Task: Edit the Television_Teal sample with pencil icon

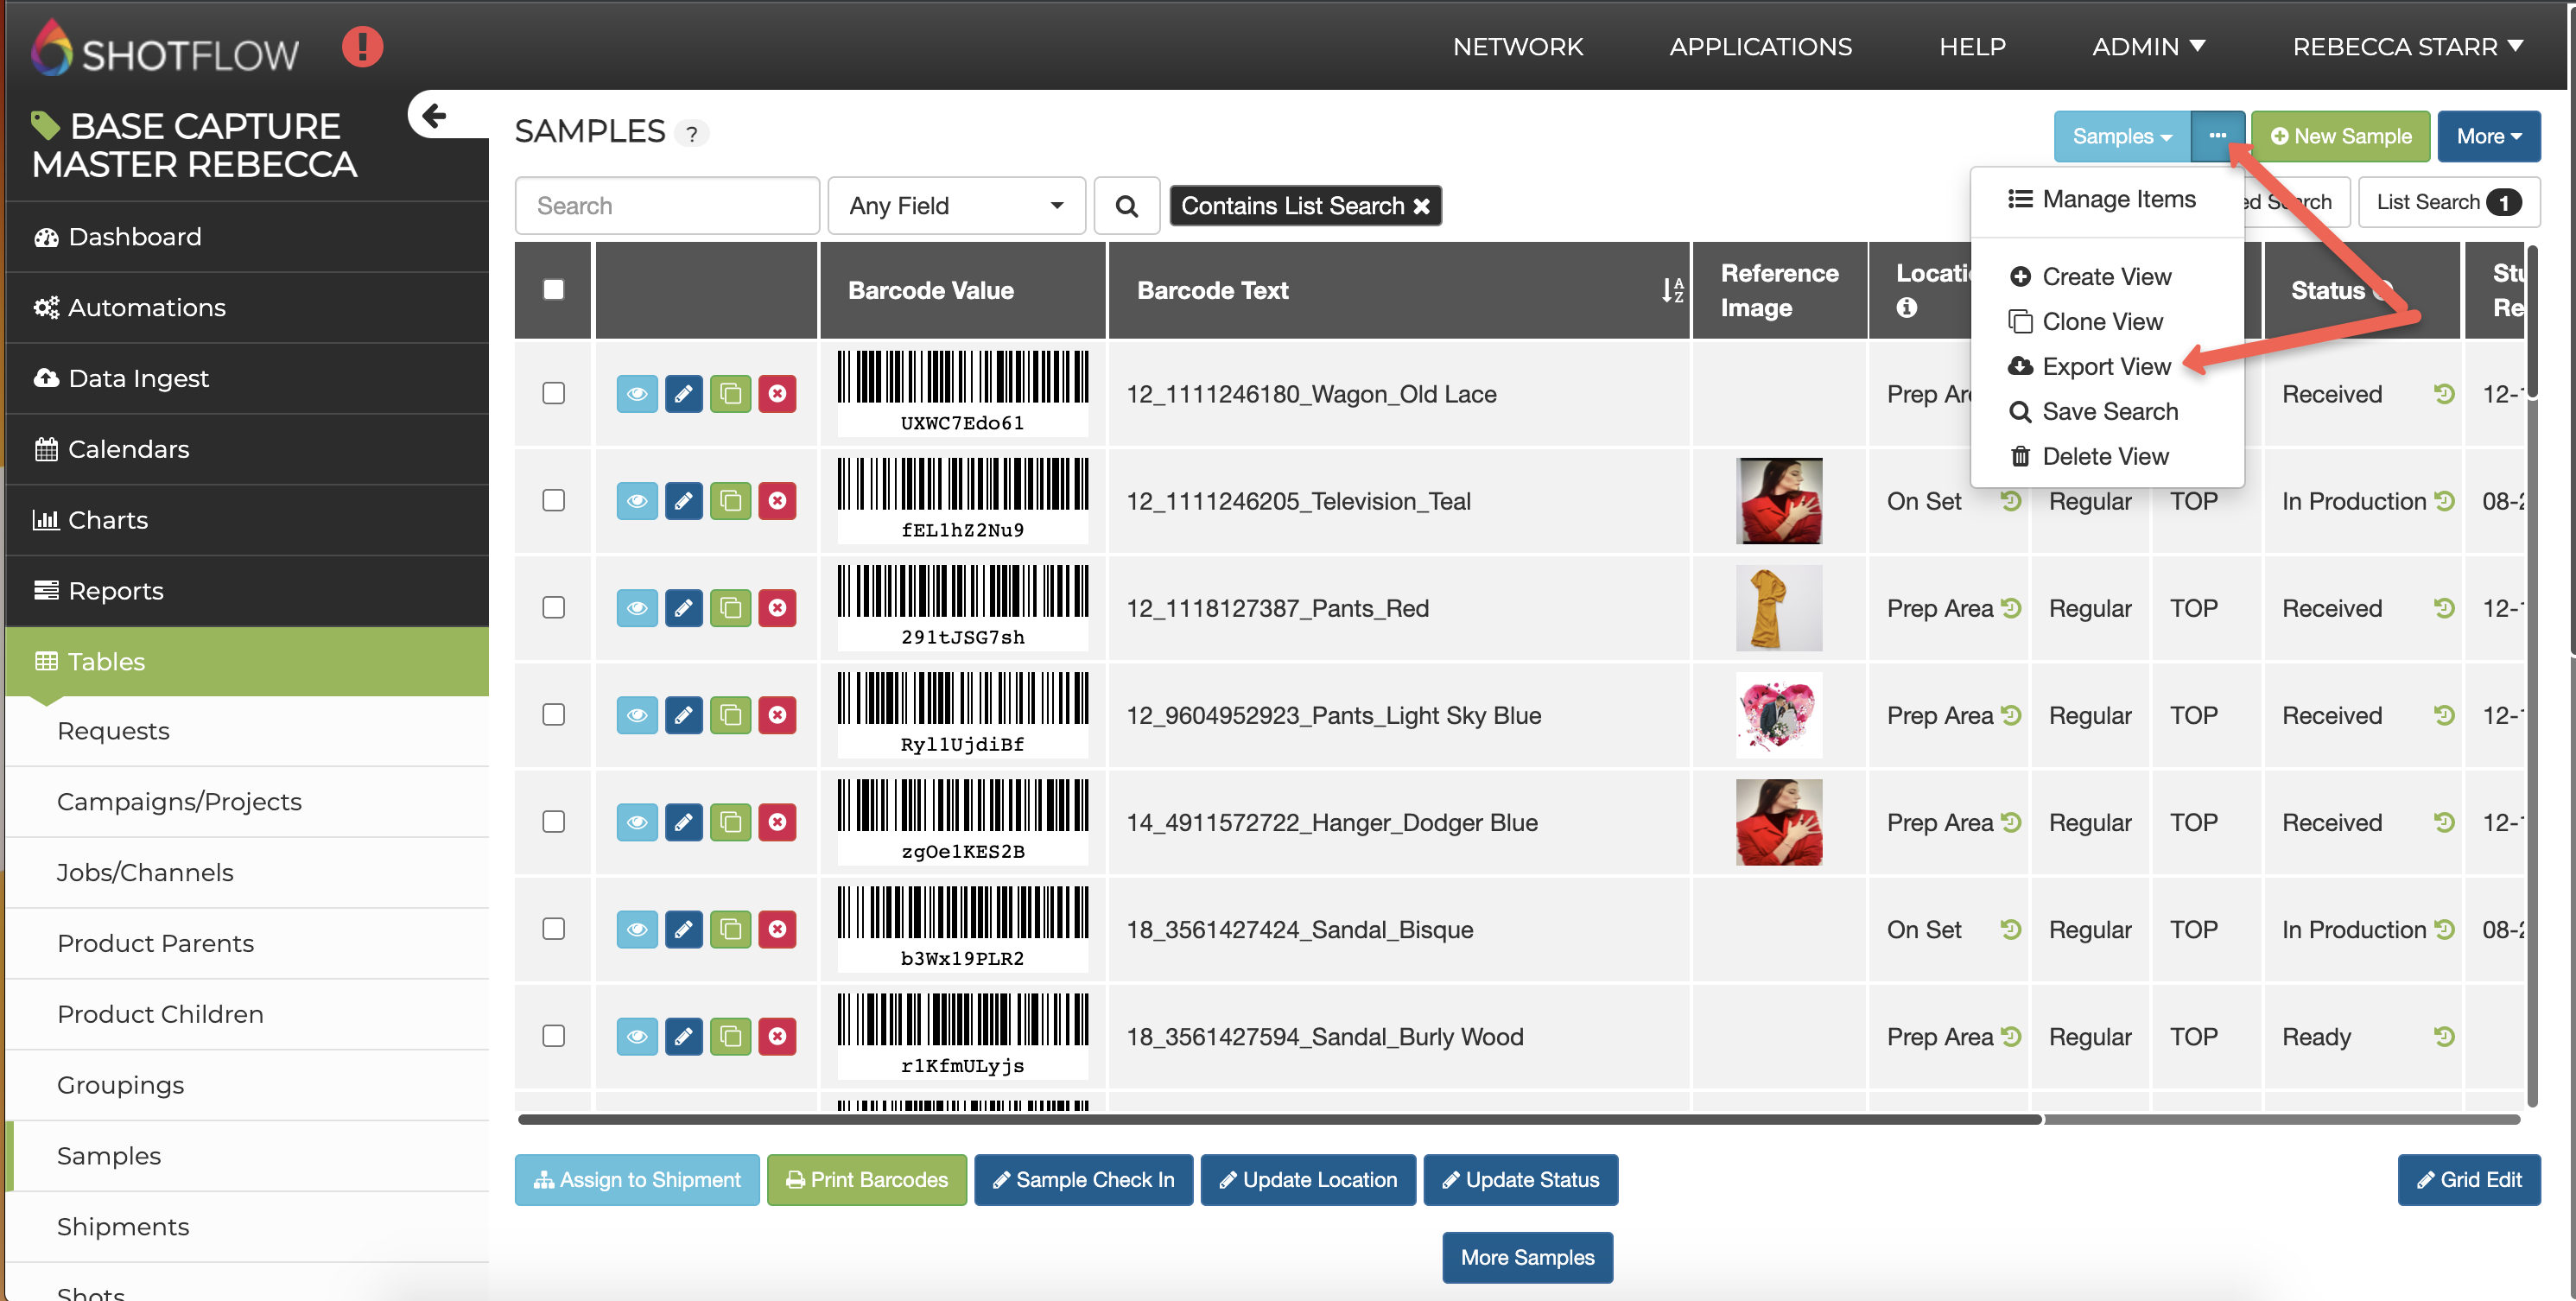Action: [x=683, y=501]
